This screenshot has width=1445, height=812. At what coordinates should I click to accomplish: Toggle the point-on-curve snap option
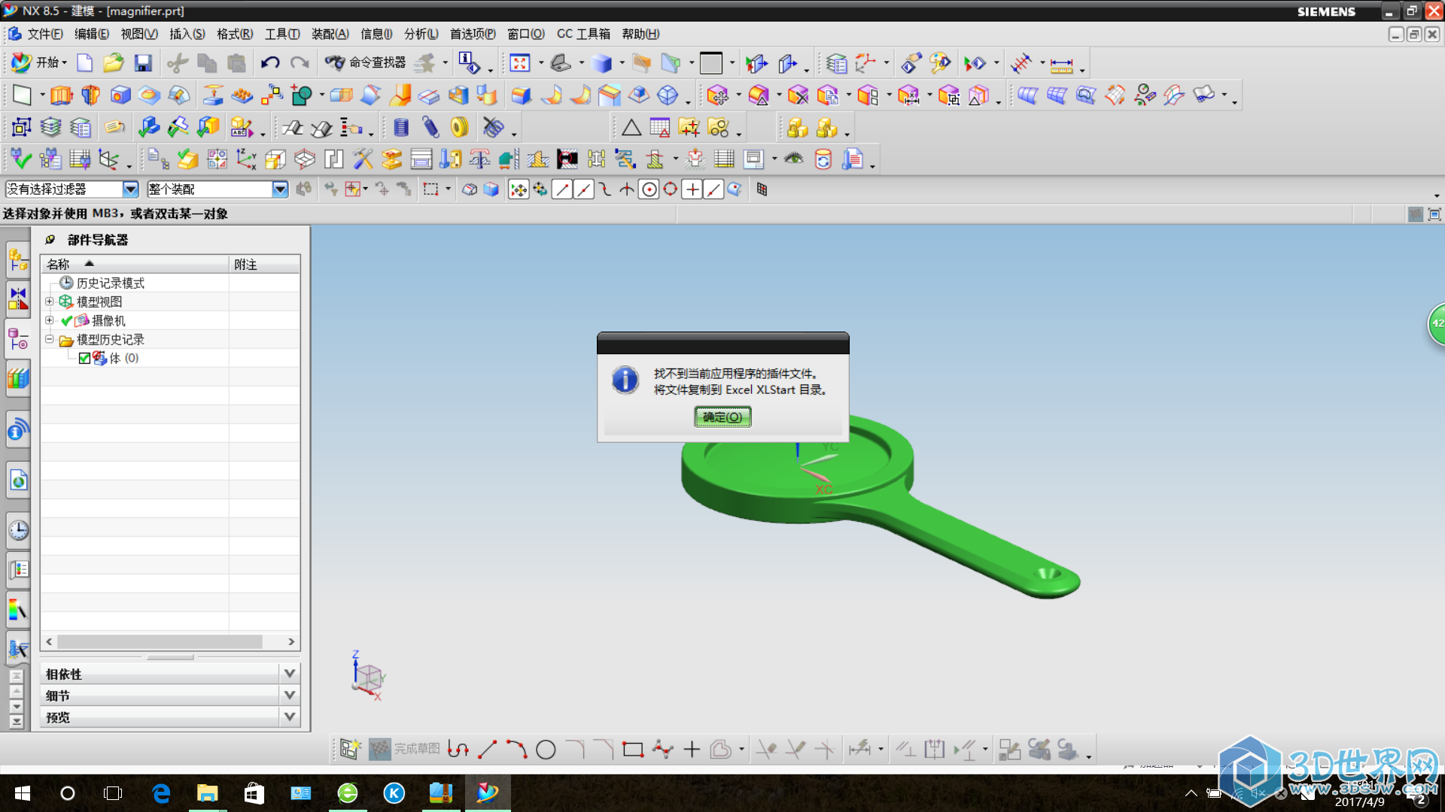[x=713, y=189]
